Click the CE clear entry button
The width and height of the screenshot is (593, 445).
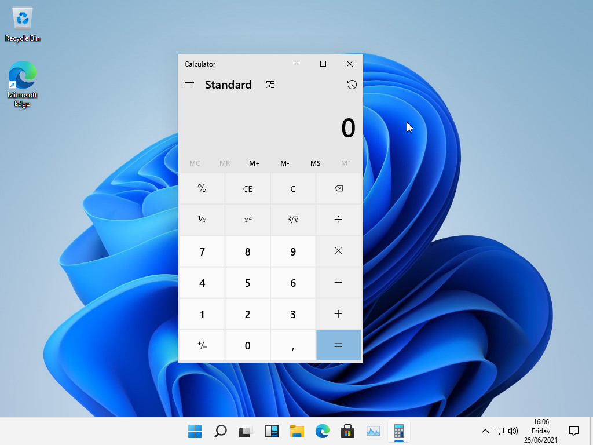(x=247, y=189)
